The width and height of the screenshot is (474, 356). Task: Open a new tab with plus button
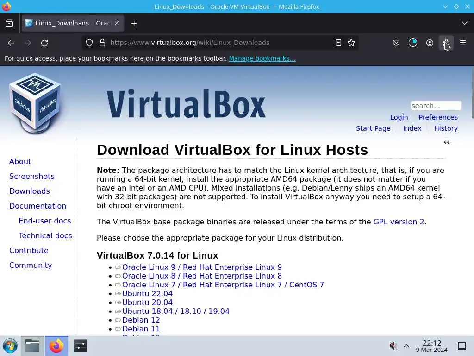point(134,23)
